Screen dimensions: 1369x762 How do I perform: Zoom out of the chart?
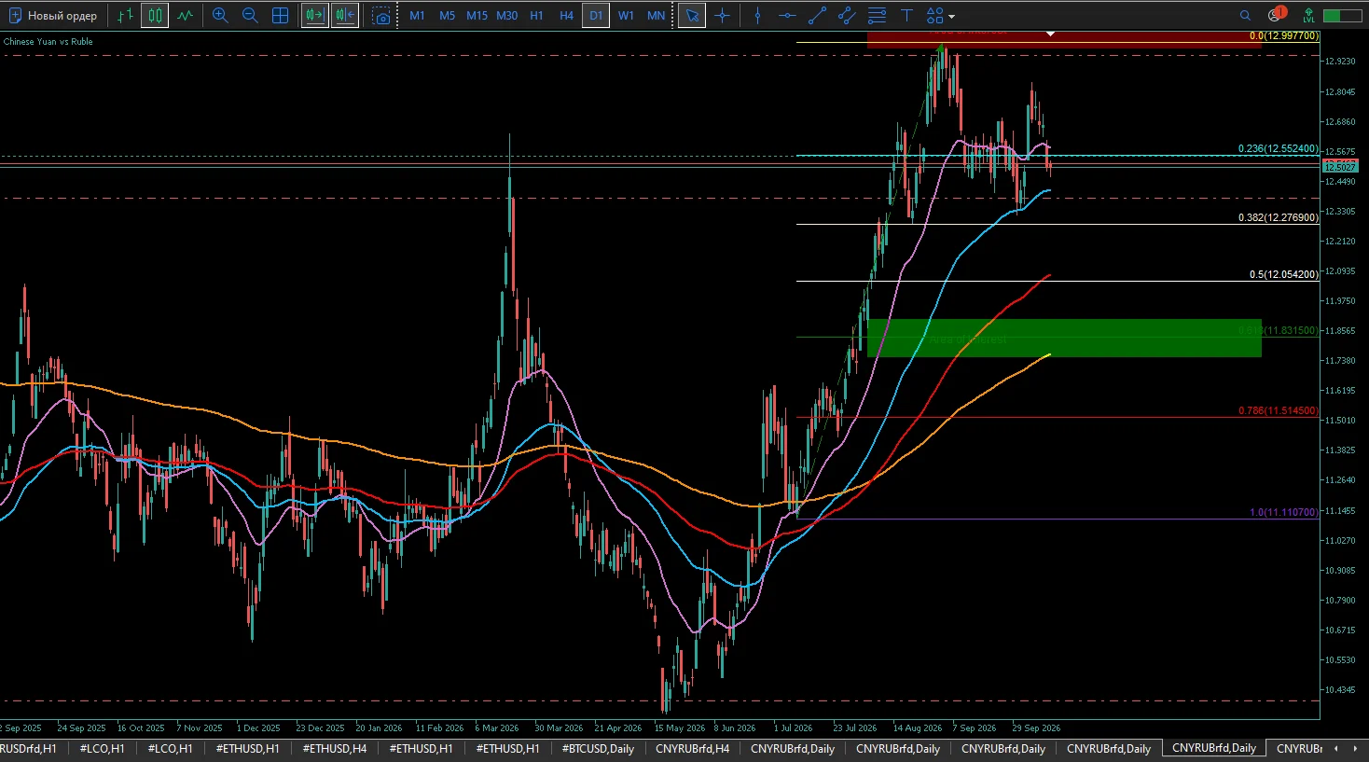point(250,16)
